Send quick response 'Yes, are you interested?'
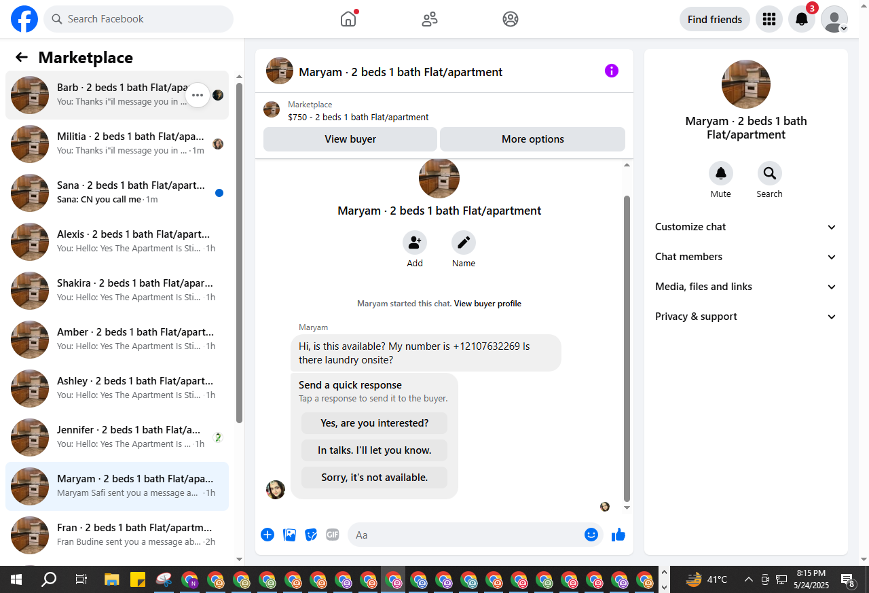The image size is (869, 593). coord(375,423)
